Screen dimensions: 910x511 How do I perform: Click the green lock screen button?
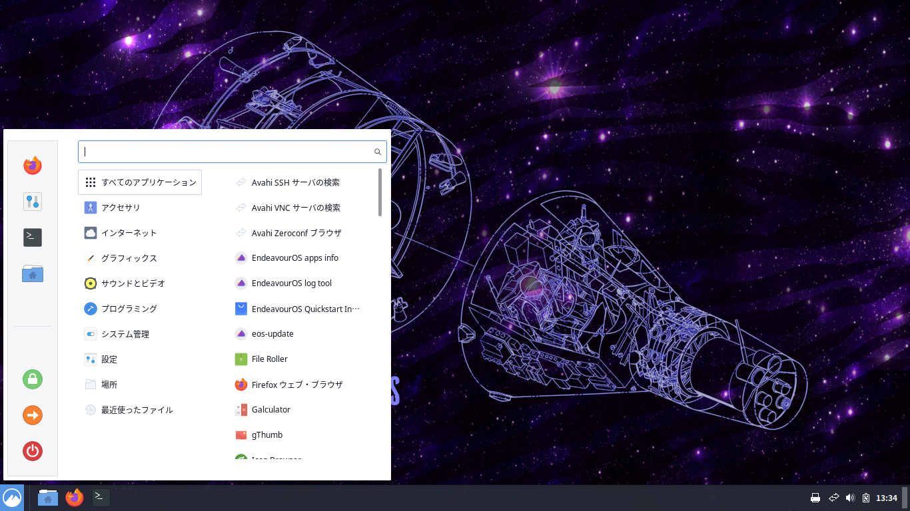click(33, 379)
